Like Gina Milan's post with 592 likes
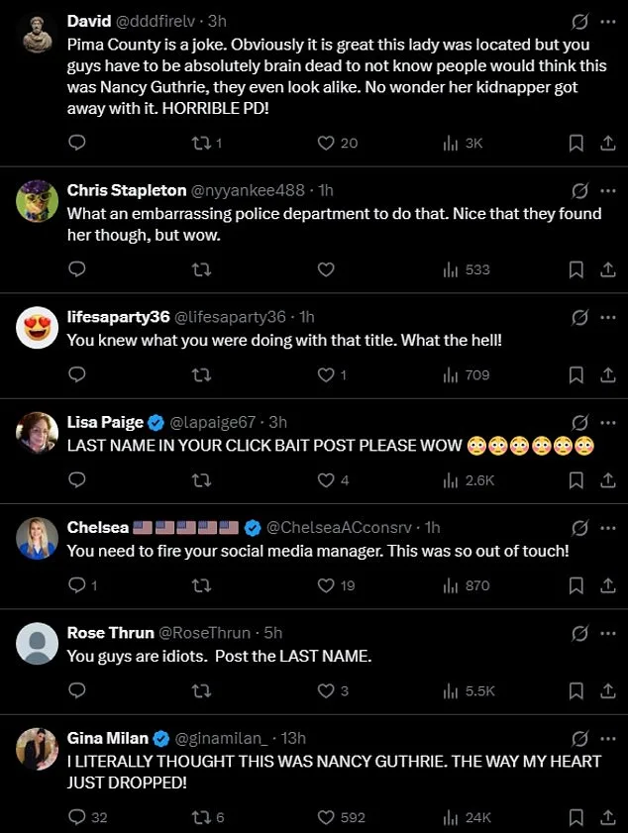The height and width of the screenshot is (833, 628). point(325,817)
